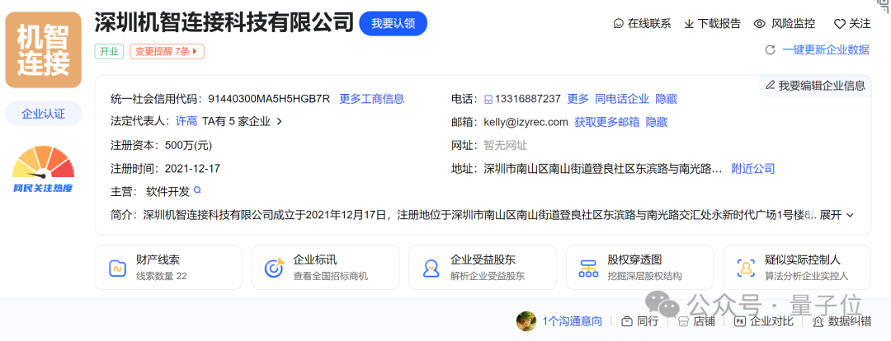This screenshot has width=891, height=341.
Task: Click the 我要认领 claim button
Action: coord(394,23)
